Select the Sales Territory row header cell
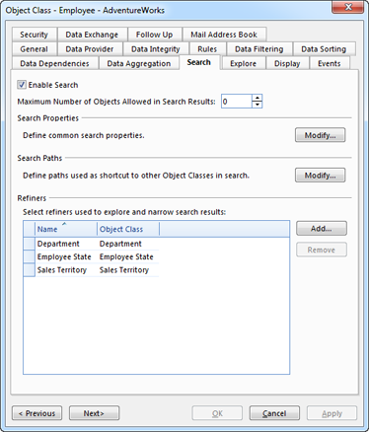 [30, 270]
